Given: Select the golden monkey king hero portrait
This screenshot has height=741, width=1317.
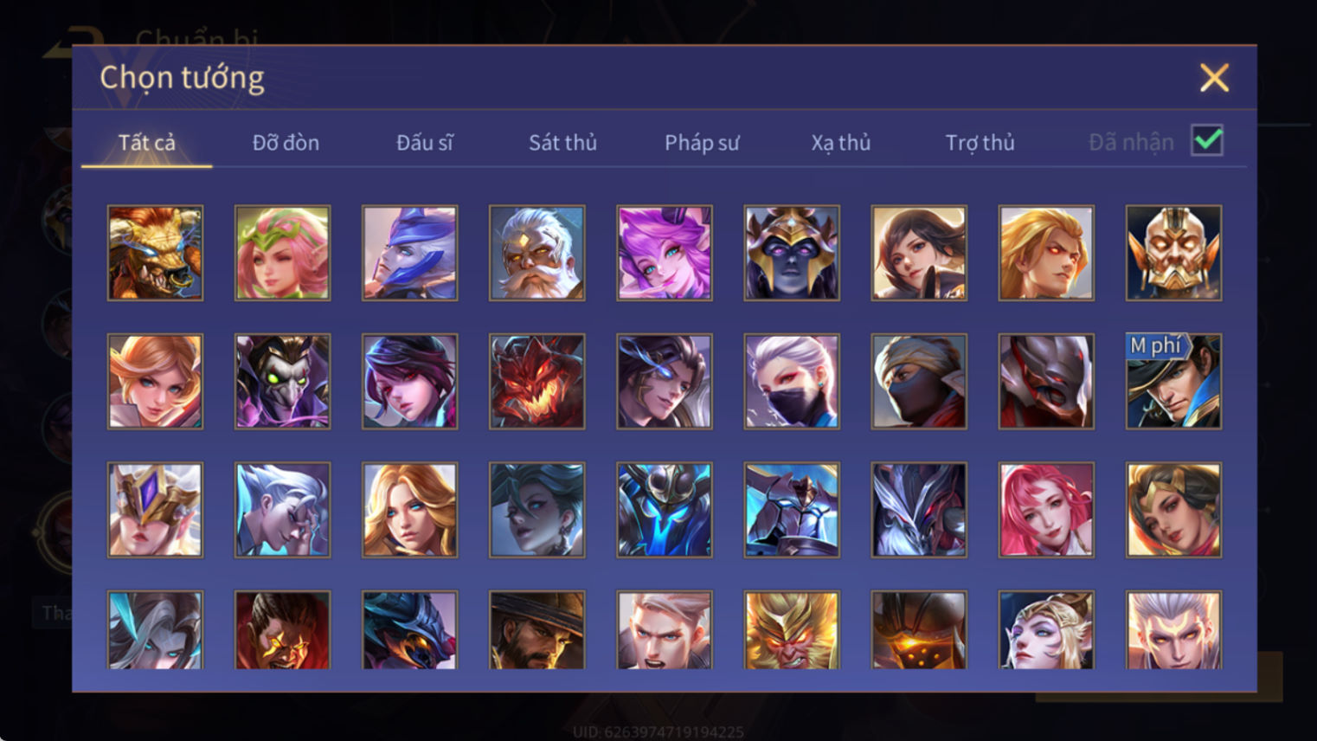Looking at the screenshot, I should point(792,630).
